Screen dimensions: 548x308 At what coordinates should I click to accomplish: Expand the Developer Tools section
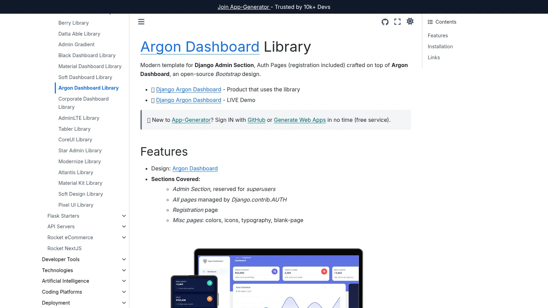[x=124, y=259]
